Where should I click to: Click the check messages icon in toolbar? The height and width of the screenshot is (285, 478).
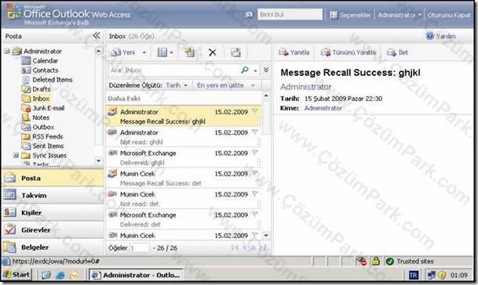click(x=235, y=52)
